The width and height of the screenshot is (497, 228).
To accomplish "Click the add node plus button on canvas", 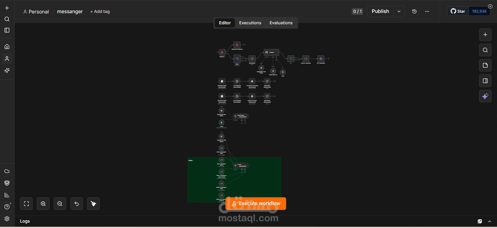I will point(485,35).
